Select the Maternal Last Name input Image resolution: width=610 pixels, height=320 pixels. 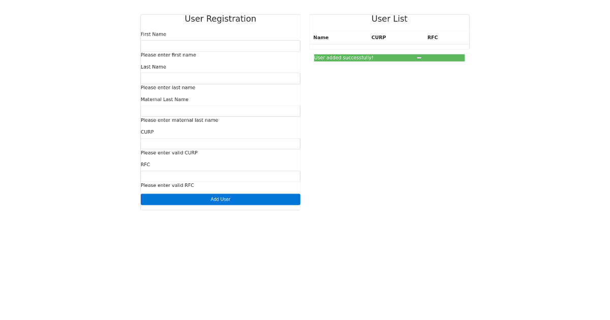pyautogui.click(x=220, y=111)
